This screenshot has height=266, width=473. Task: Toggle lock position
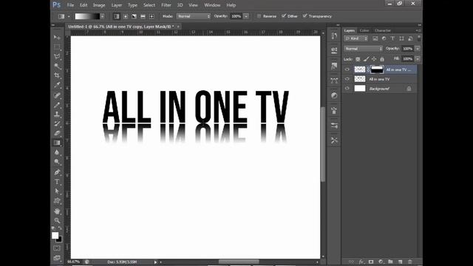point(374,59)
